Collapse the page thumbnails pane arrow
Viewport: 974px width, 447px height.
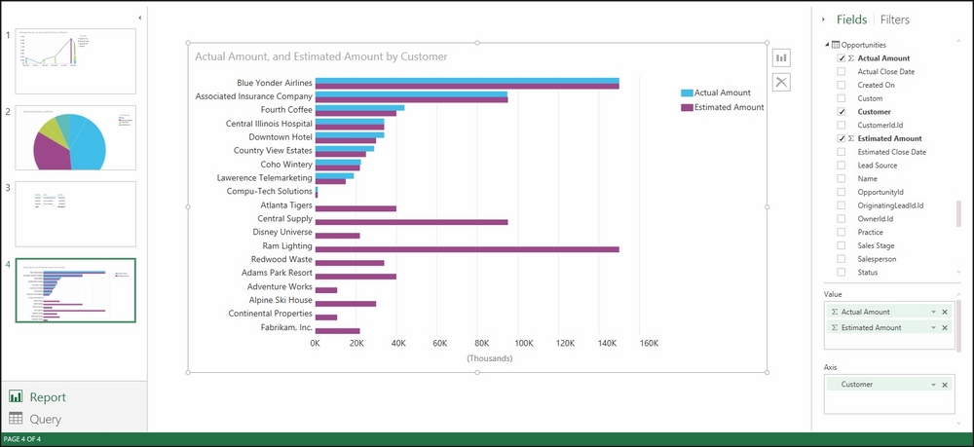coord(139,18)
